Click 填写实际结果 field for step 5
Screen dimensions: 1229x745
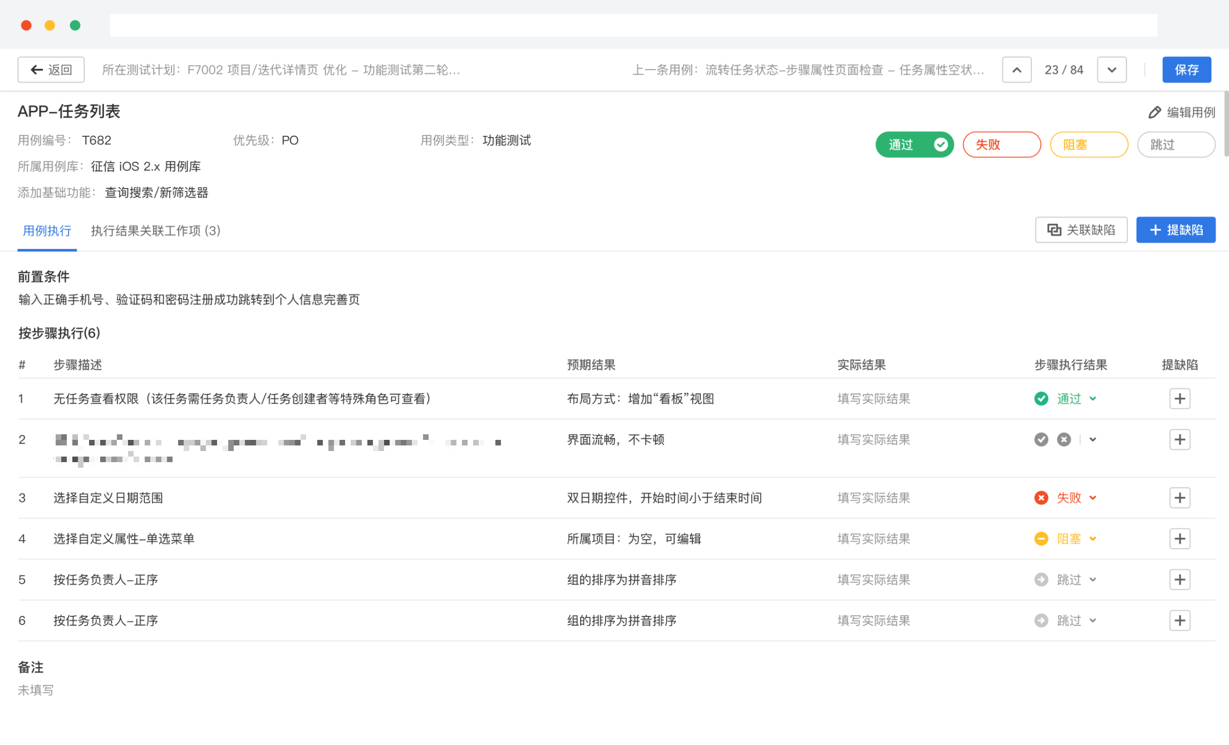873,580
